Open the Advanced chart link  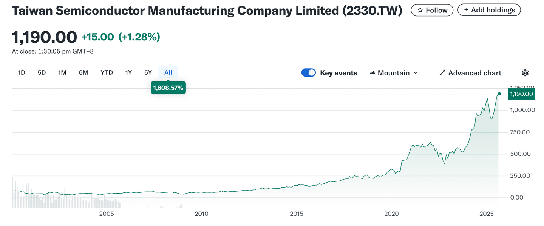click(x=474, y=73)
